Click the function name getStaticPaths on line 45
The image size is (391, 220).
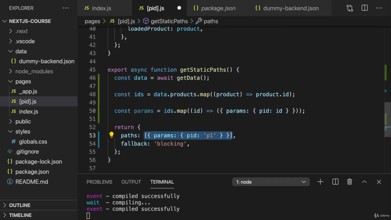point(203,70)
